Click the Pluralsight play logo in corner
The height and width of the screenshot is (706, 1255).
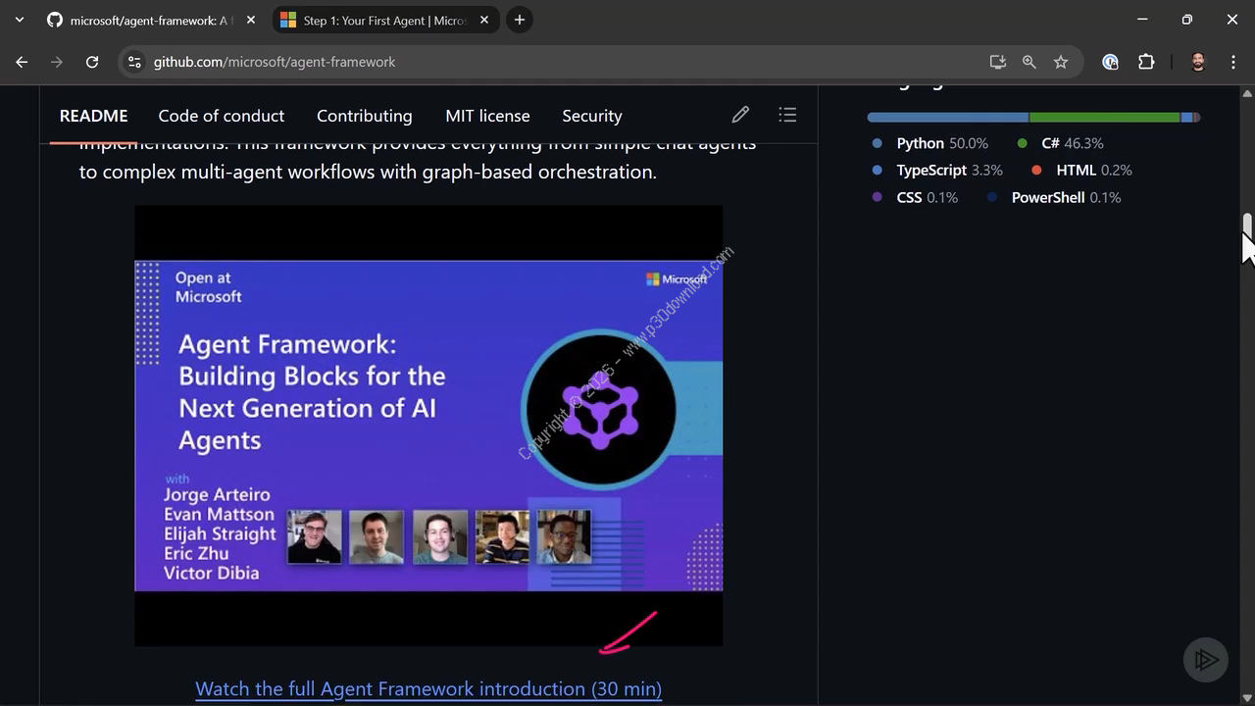[1205, 660]
